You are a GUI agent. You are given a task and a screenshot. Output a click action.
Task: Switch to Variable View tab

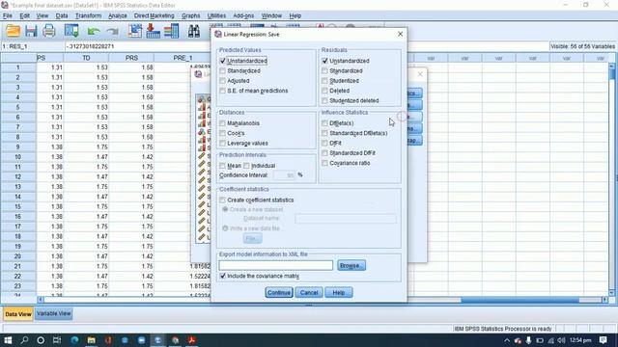pyautogui.click(x=54, y=314)
